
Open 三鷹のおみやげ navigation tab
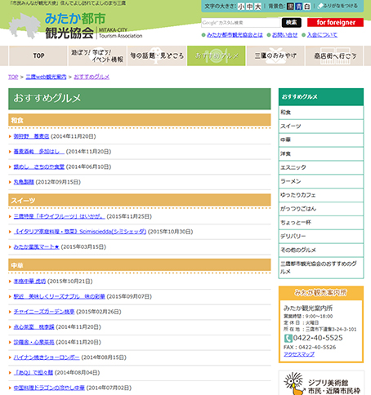tap(275, 55)
